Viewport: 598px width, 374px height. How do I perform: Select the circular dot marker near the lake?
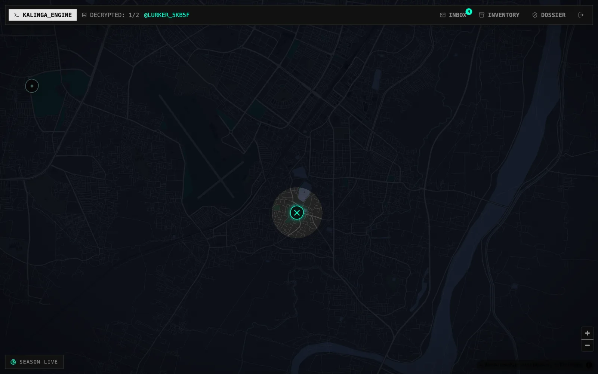coord(32,86)
